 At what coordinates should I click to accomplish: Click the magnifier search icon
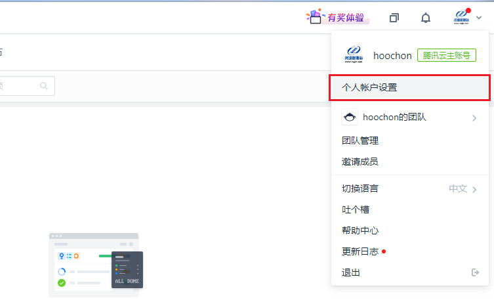pyautogui.click(x=44, y=85)
